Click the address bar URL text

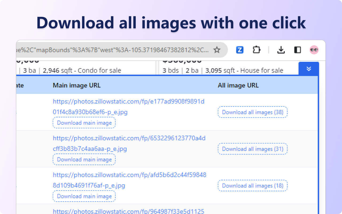(113, 50)
